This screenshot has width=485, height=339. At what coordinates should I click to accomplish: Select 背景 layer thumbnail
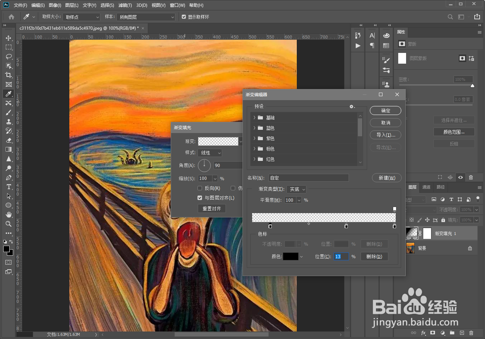pos(410,248)
